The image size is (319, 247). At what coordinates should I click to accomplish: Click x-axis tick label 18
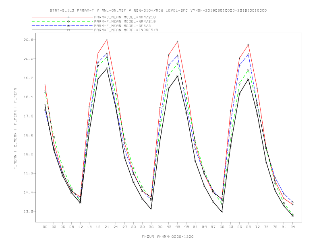tap(98, 227)
